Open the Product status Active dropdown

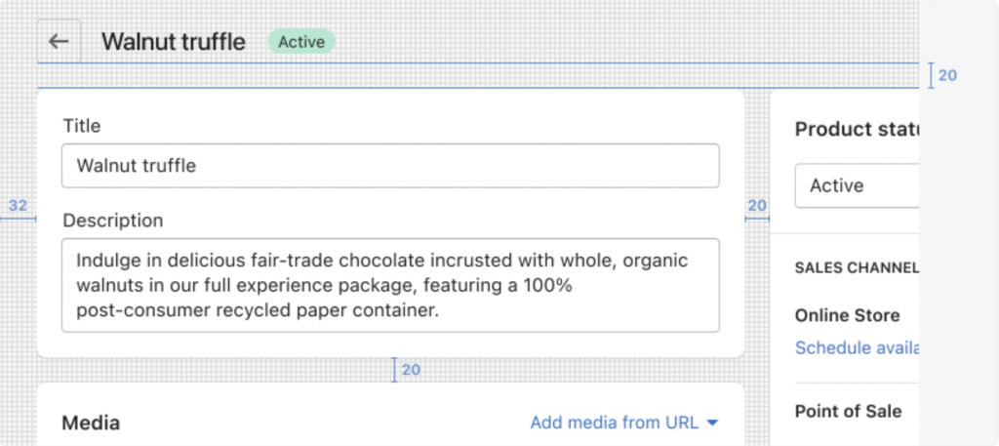click(x=857, y=185)
